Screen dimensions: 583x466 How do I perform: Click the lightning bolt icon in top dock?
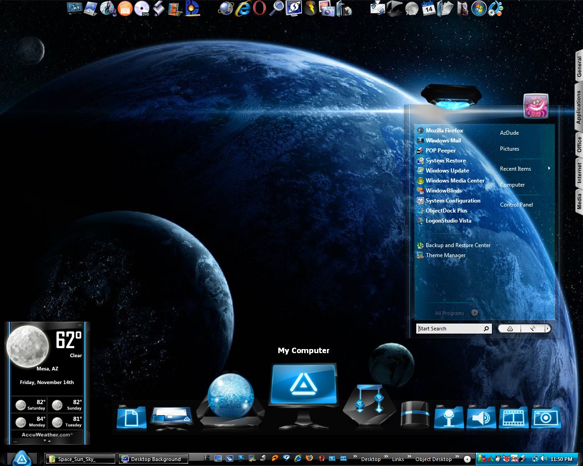(310, 8)
